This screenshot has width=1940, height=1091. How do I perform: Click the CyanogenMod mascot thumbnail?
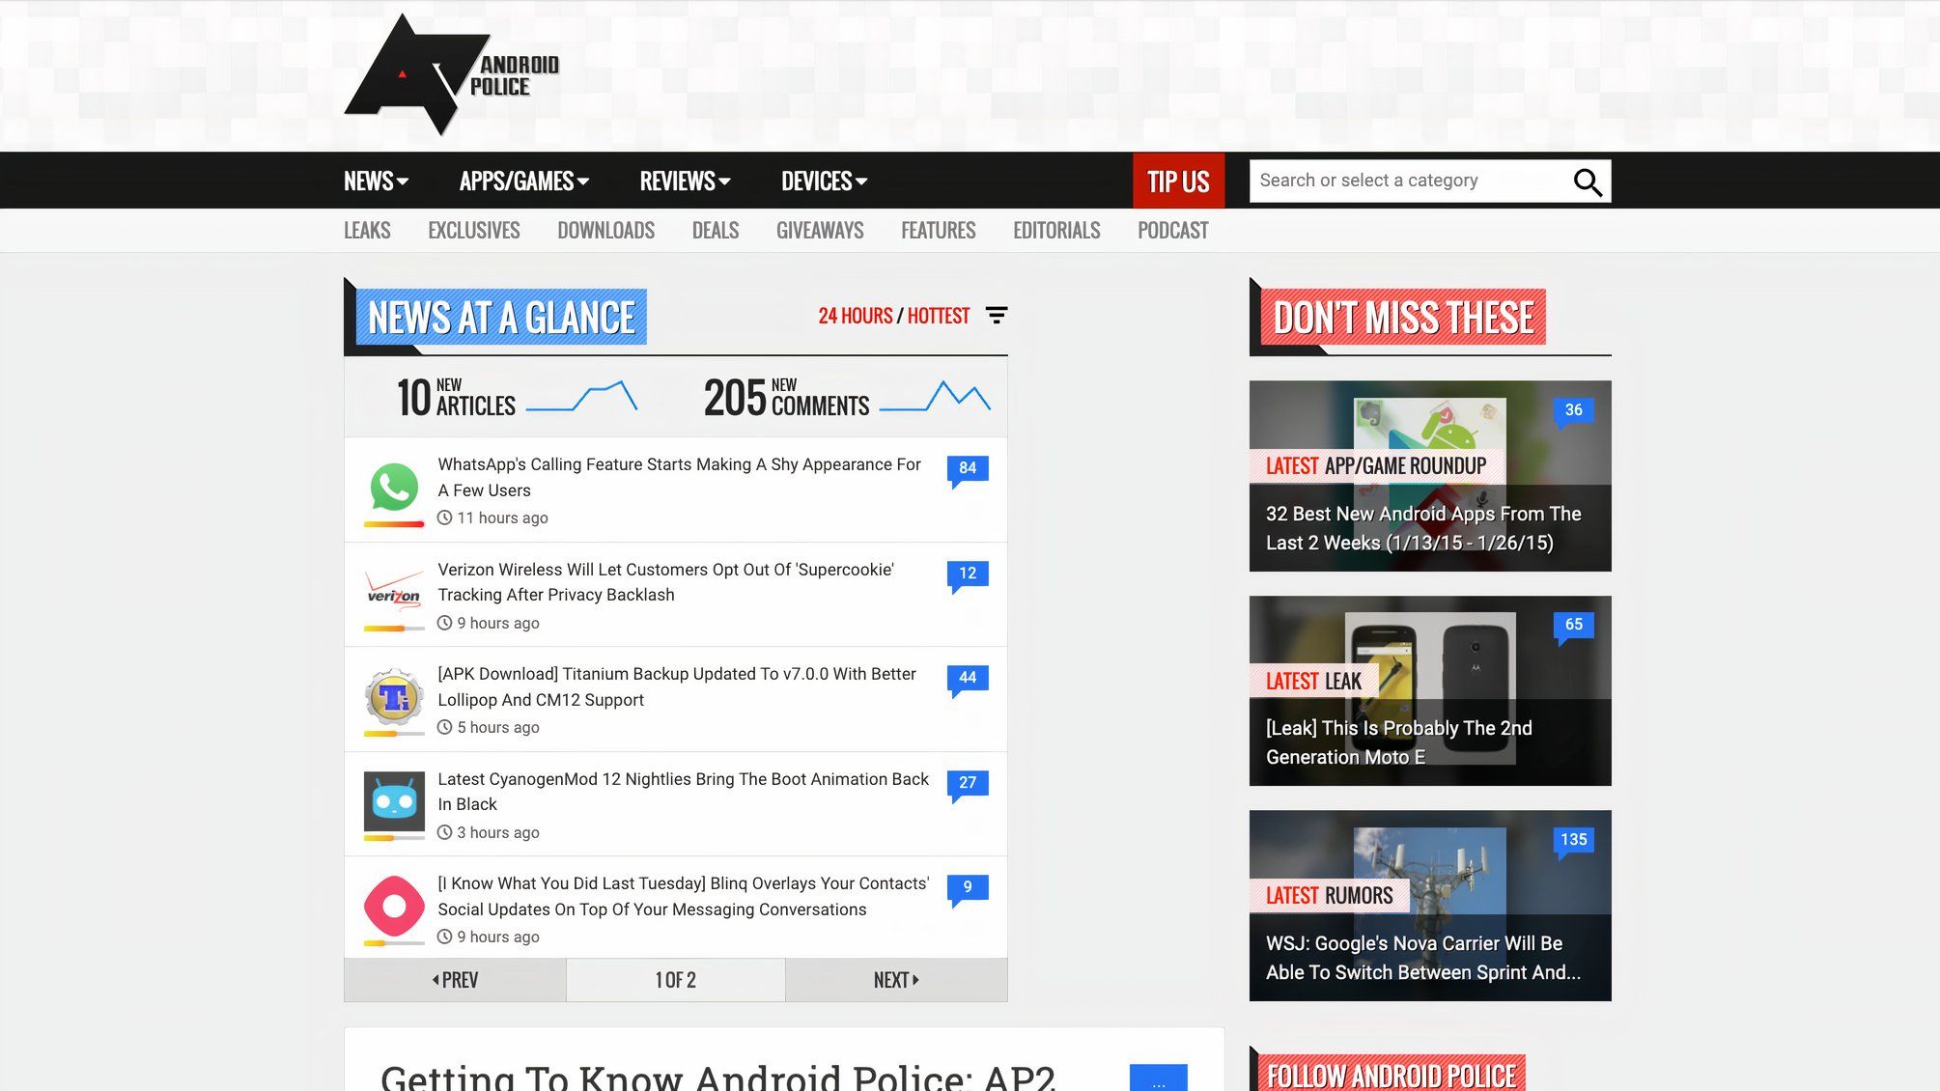[393, 802]
